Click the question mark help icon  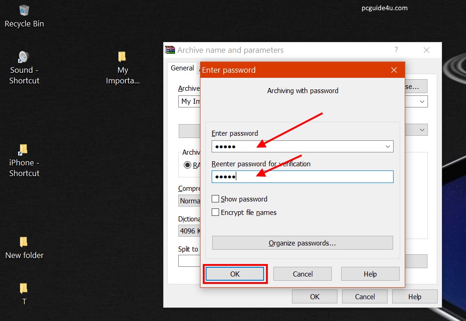pyautogui.click(x=396, y=50)
